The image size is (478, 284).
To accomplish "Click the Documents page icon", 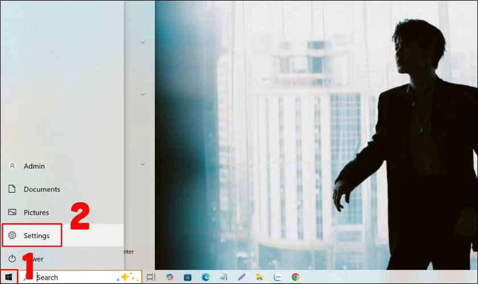I will tap(12, 189).
